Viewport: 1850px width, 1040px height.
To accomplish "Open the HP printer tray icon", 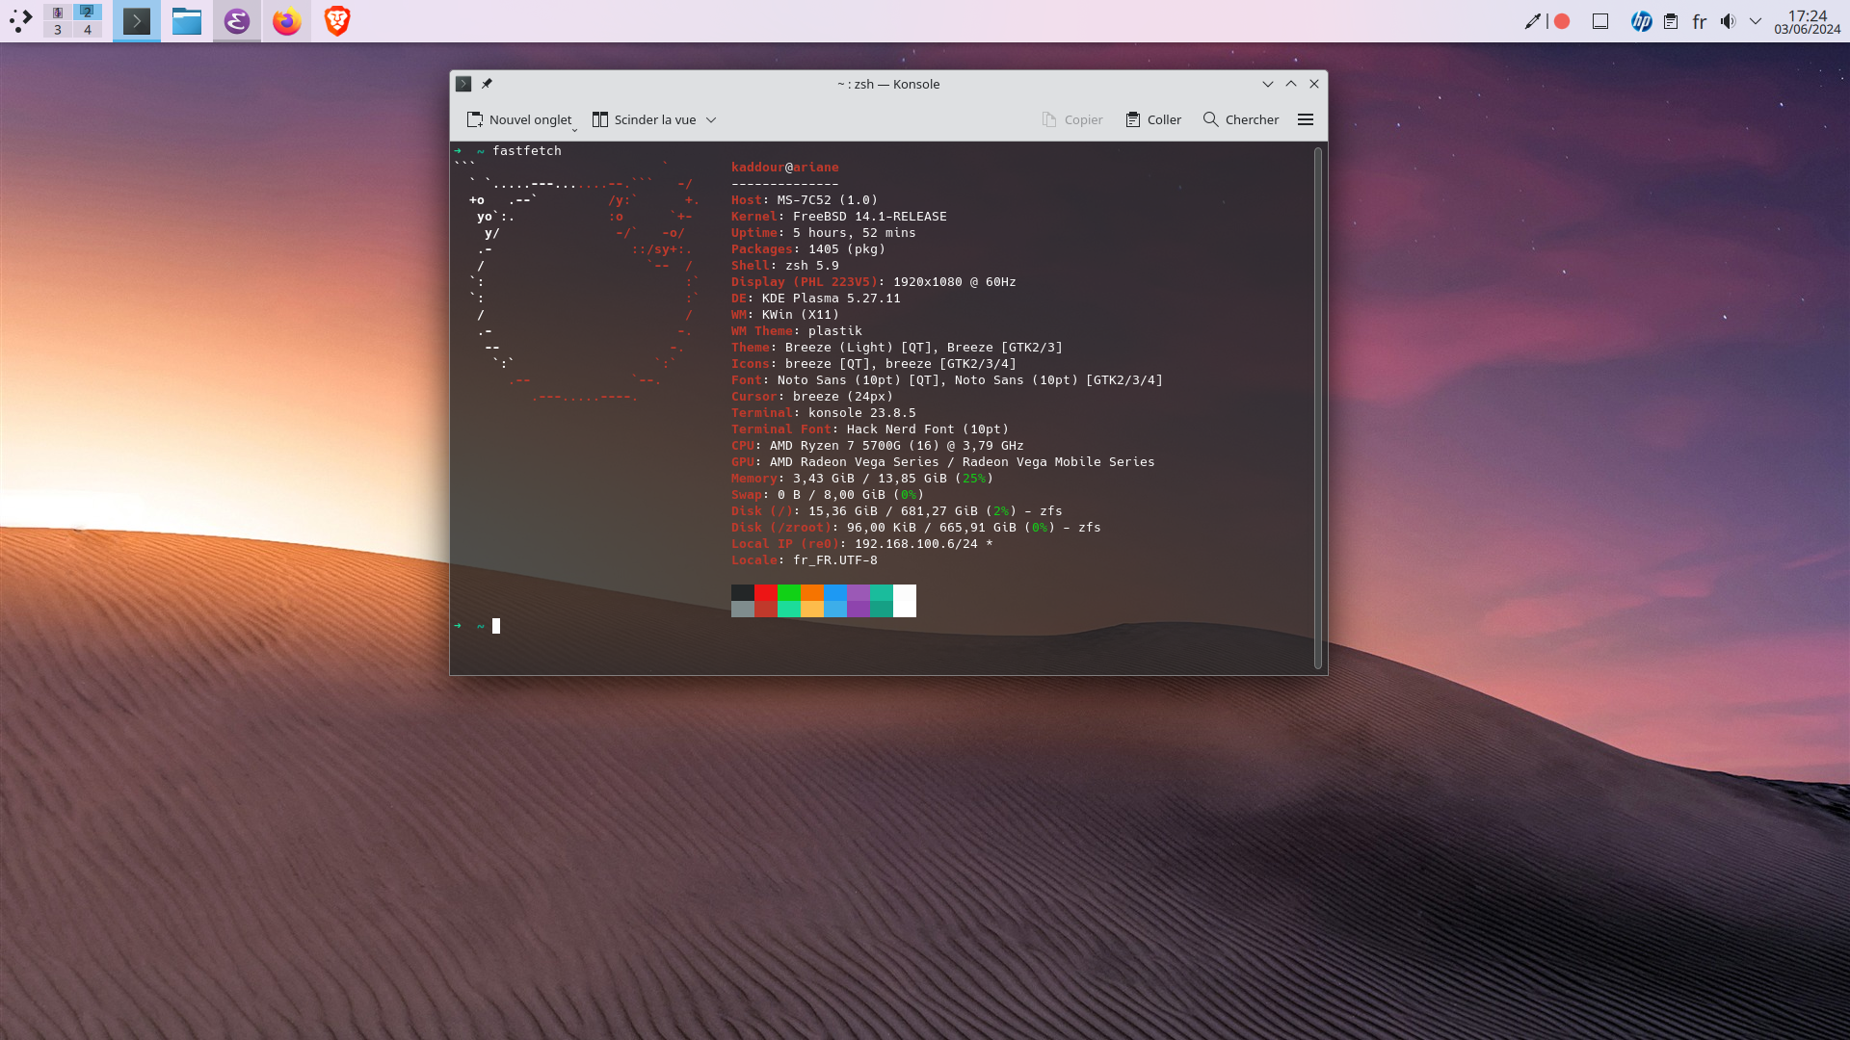I will pyautogui.click(x=1641, y=21).
